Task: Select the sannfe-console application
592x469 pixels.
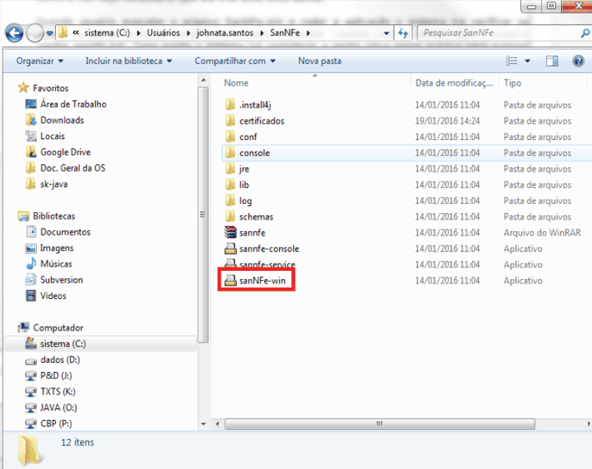Action: [x=262, y=249]
